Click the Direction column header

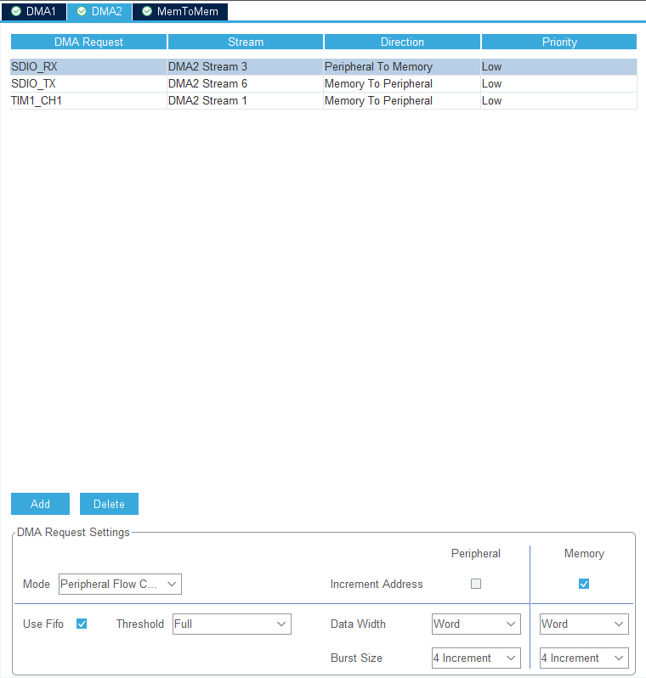point(402,42)
